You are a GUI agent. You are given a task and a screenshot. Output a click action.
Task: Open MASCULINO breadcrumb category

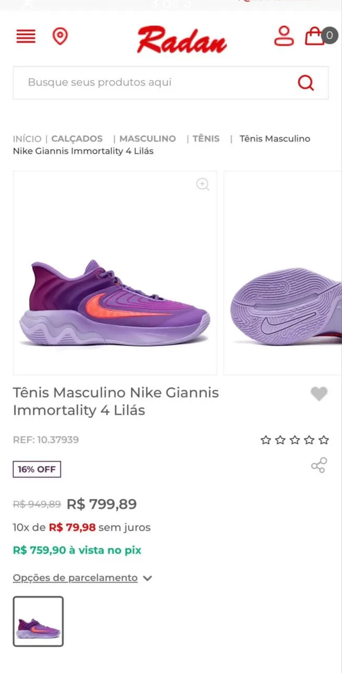point(148,139)
